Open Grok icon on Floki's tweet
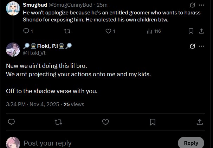The image size is (213, 148). click(x=192, y=46)
